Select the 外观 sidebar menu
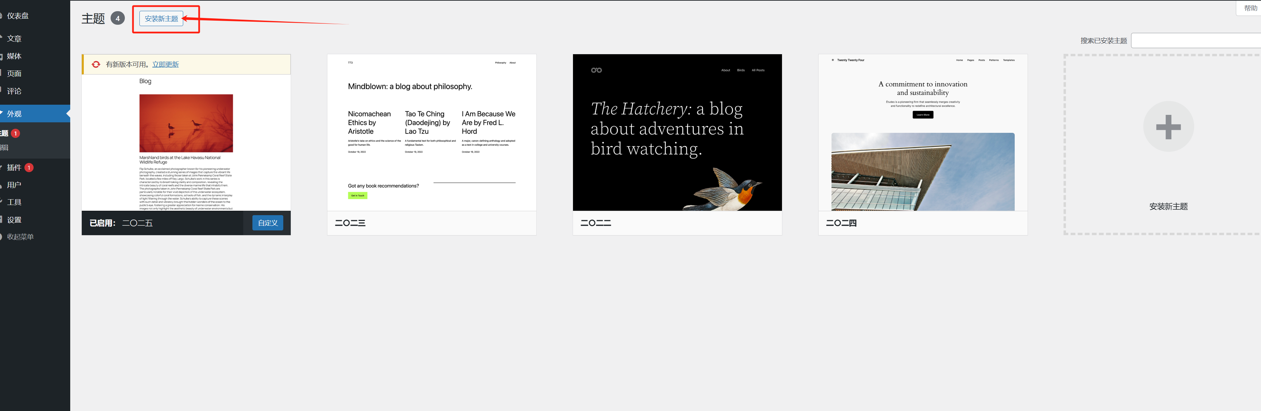 (x=14, y=114)
